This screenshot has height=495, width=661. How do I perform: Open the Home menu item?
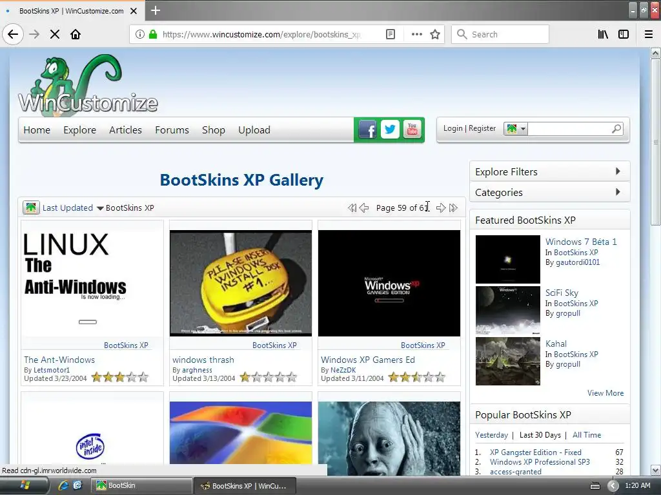coord(37,130)
